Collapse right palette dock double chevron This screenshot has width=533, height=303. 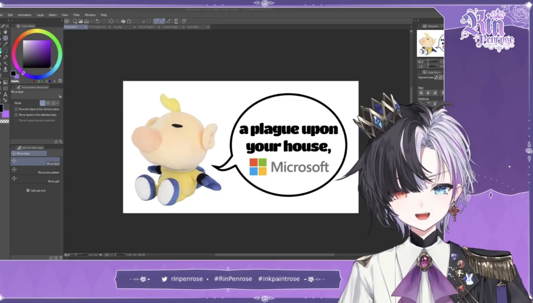coord(415,20)
